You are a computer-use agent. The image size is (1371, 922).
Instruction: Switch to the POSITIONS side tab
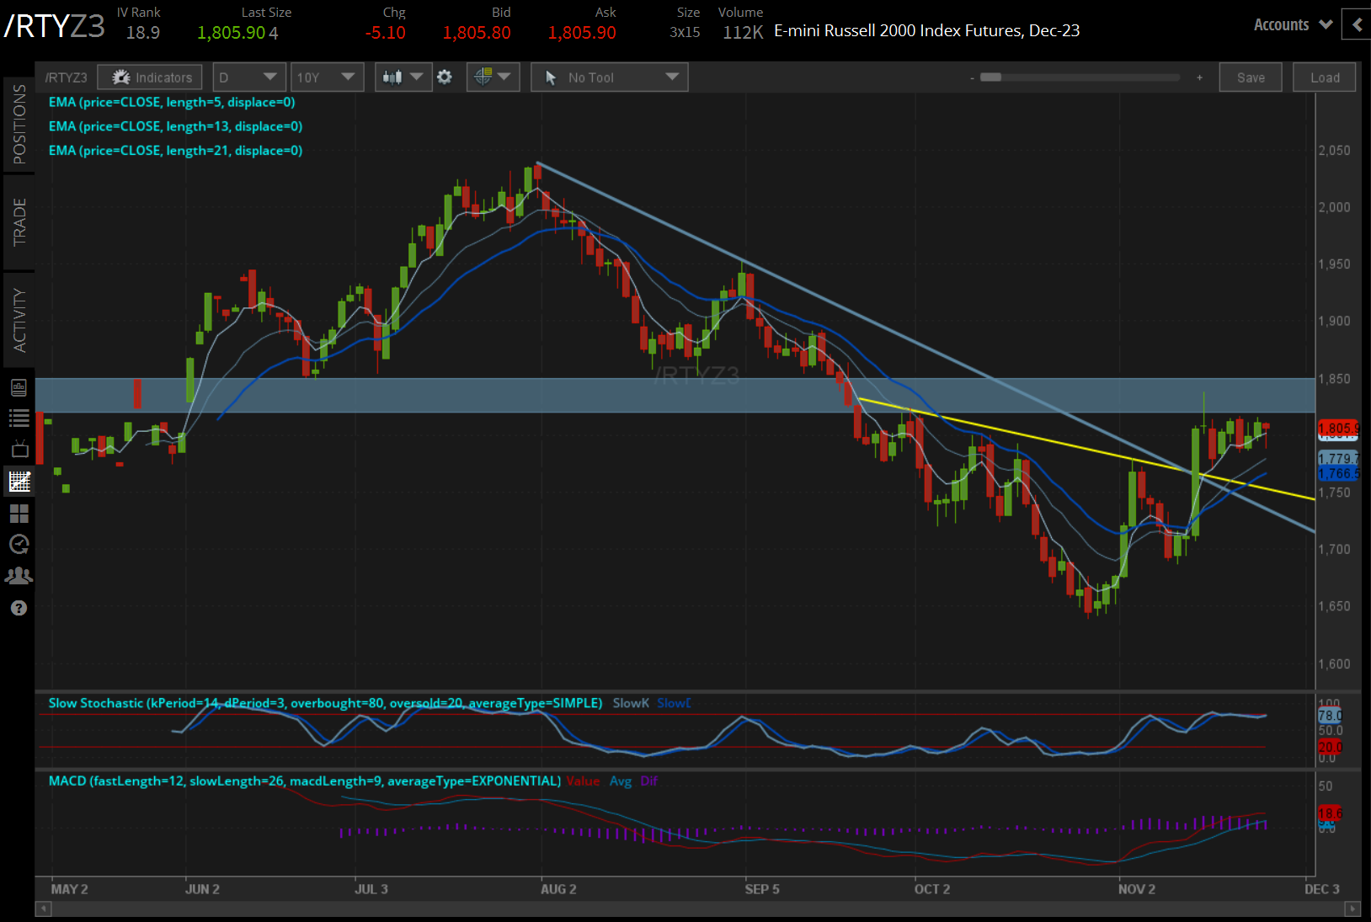tap(19, 125)
